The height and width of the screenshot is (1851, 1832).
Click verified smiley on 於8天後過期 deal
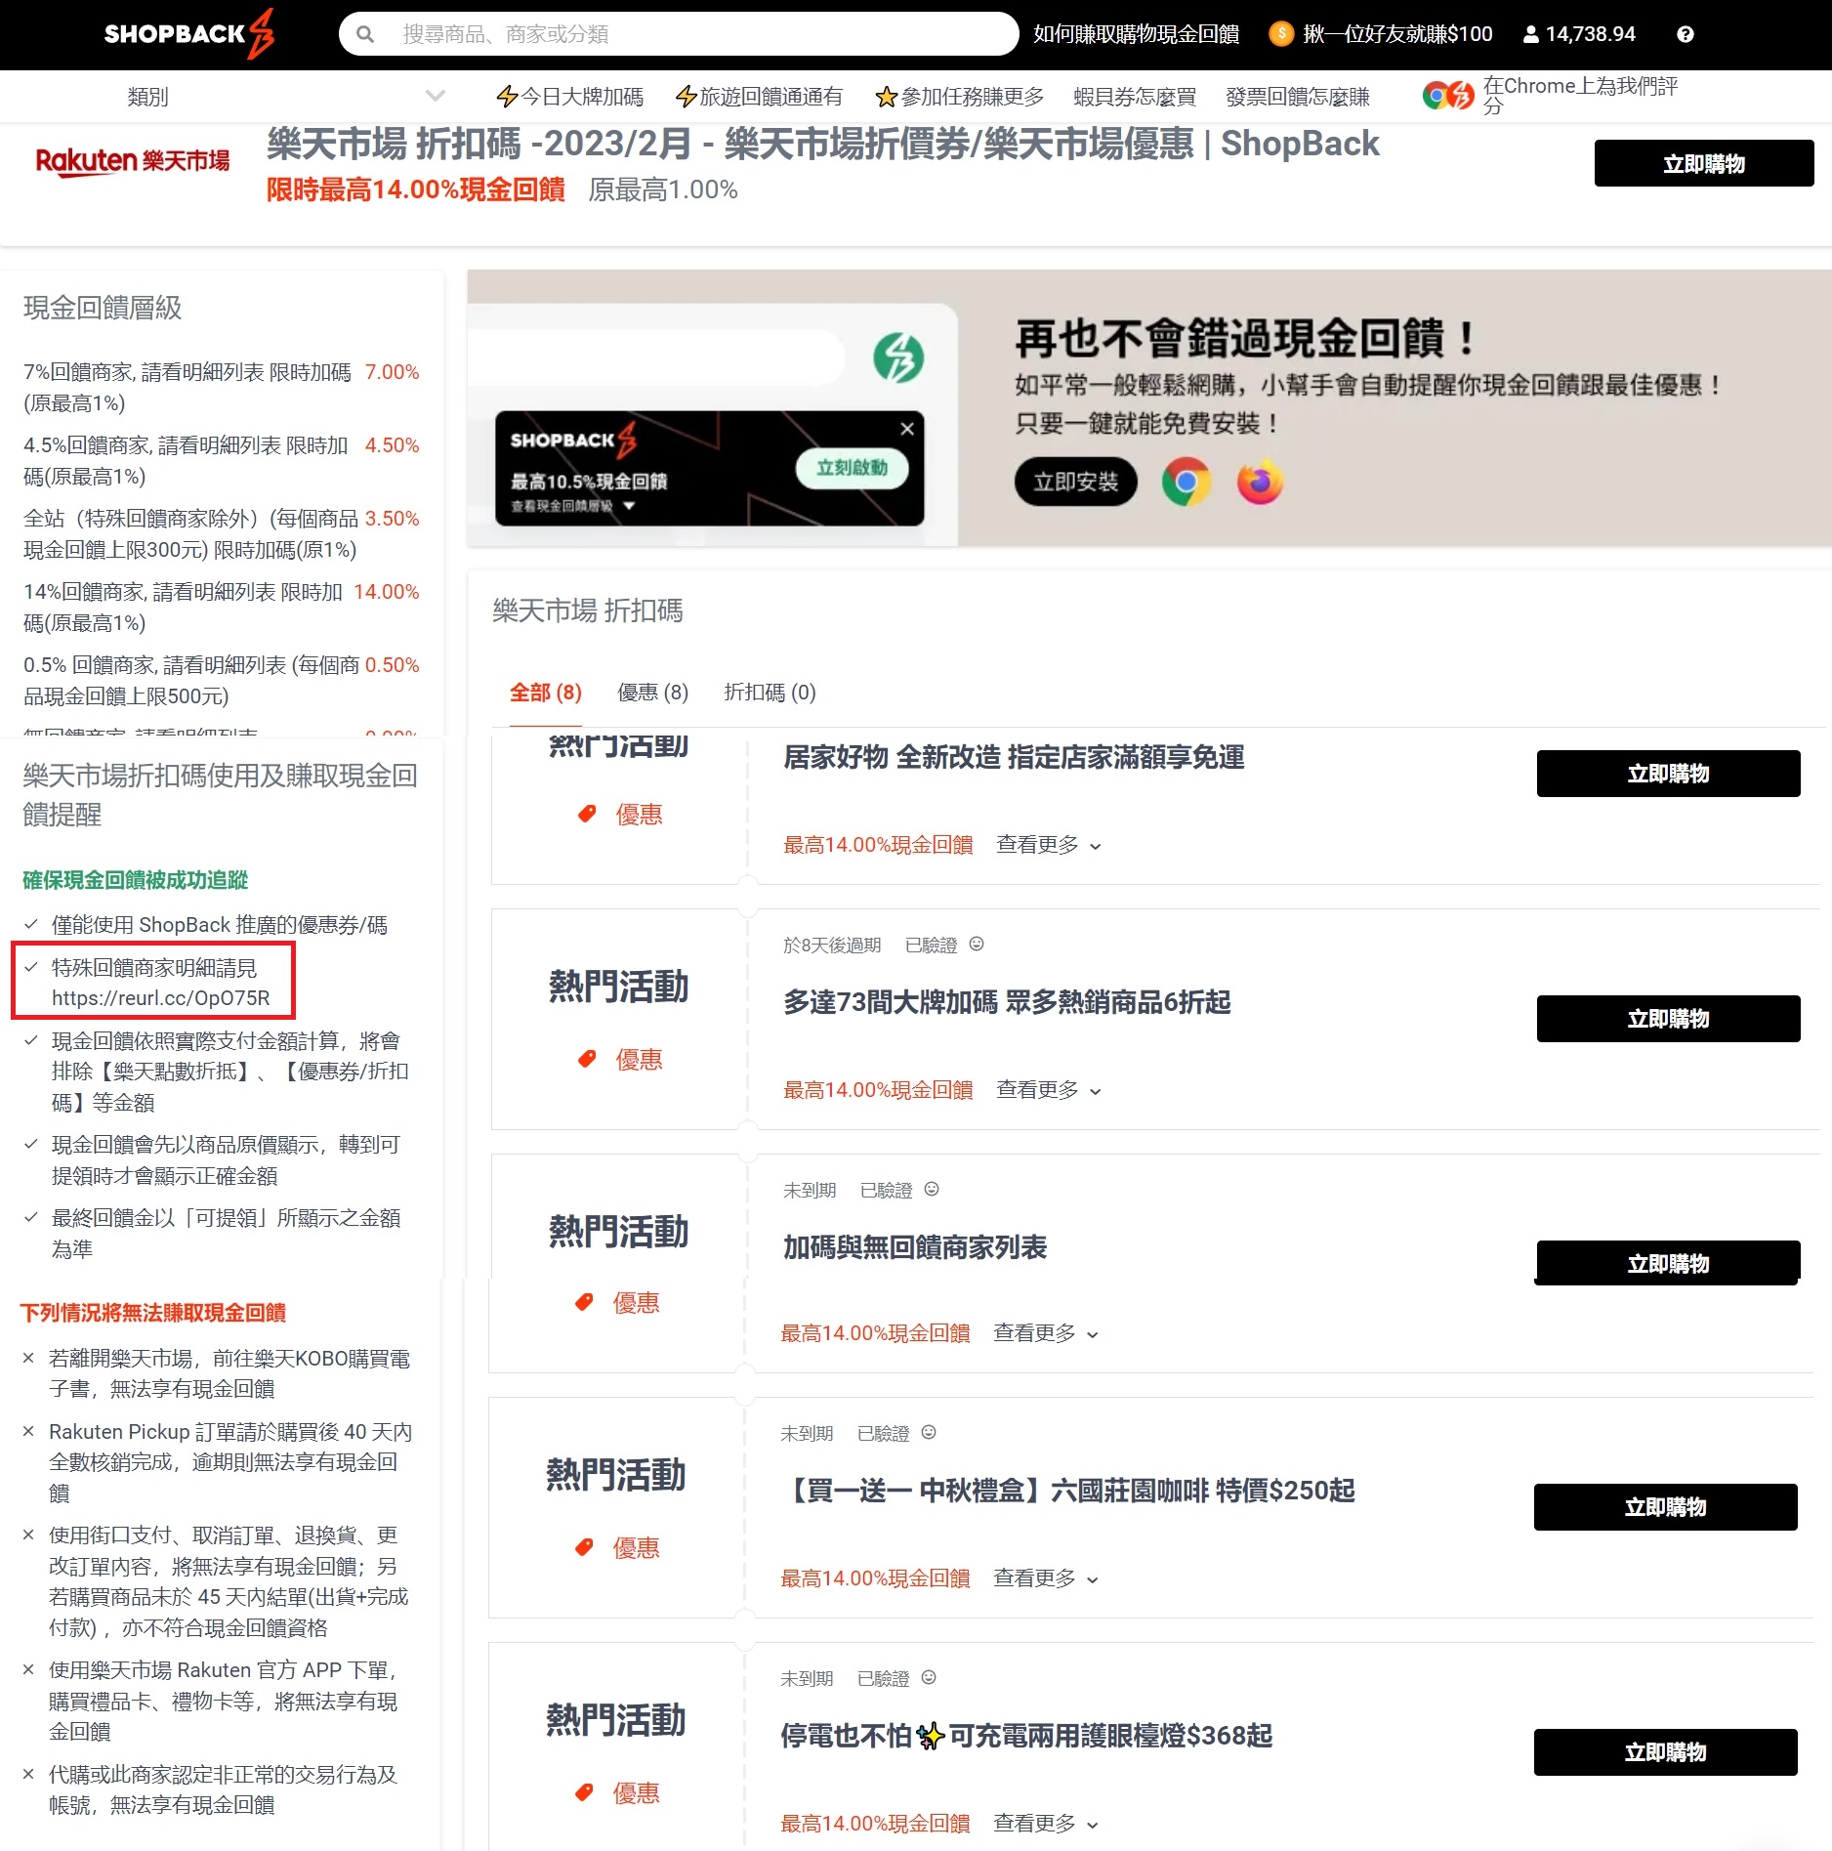tap(977, 944)
